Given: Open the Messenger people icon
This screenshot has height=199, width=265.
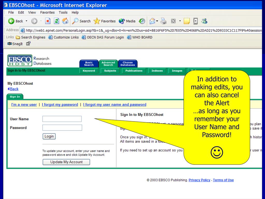Looking at the screenshot, I should click(204, 21).
